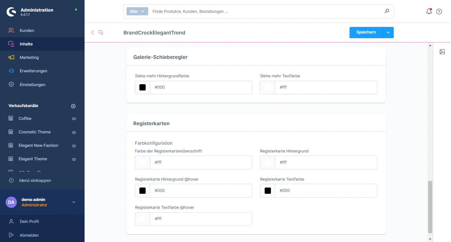Add a new sales channel with plus icon
This screenshot has width=451, height=242.
click(73, 106)
